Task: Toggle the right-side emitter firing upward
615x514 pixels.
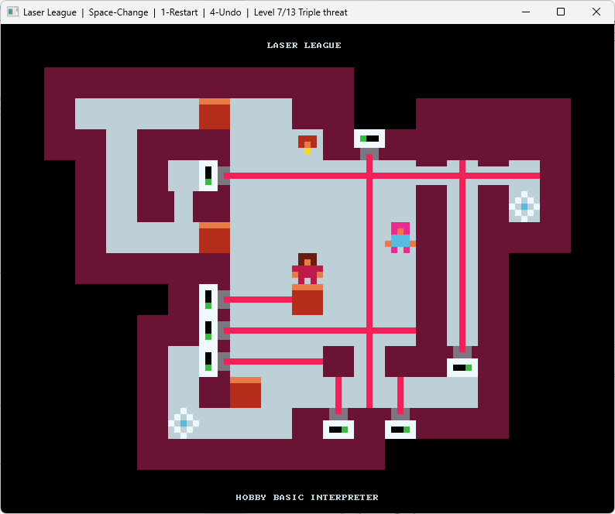Action: tap(462, 368)
